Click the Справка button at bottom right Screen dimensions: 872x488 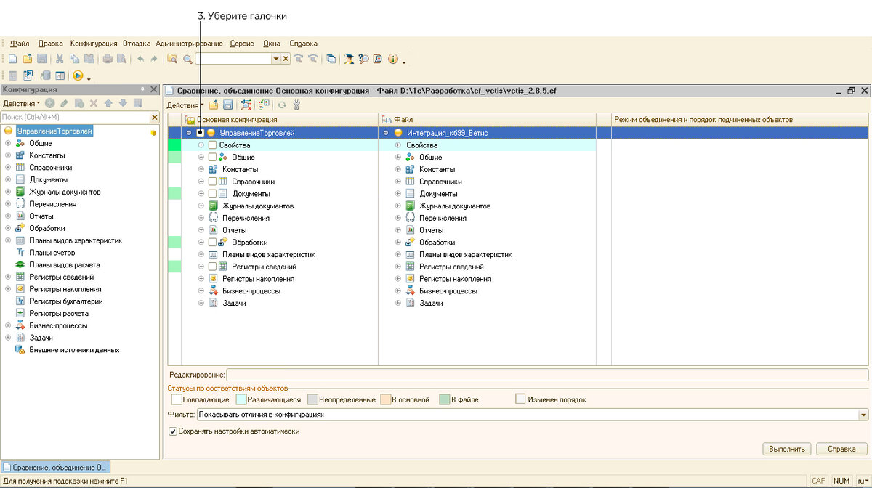(841, 449)
